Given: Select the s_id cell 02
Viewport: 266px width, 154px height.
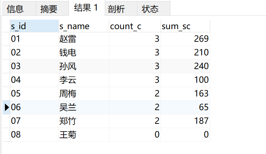Looking at the screenshot, I should click(34, 53).
